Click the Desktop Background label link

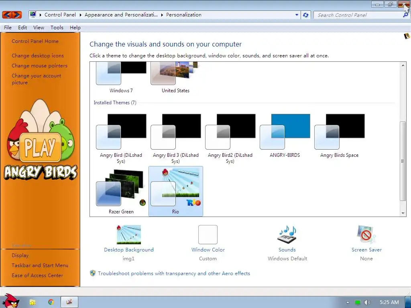pos(129,249)
